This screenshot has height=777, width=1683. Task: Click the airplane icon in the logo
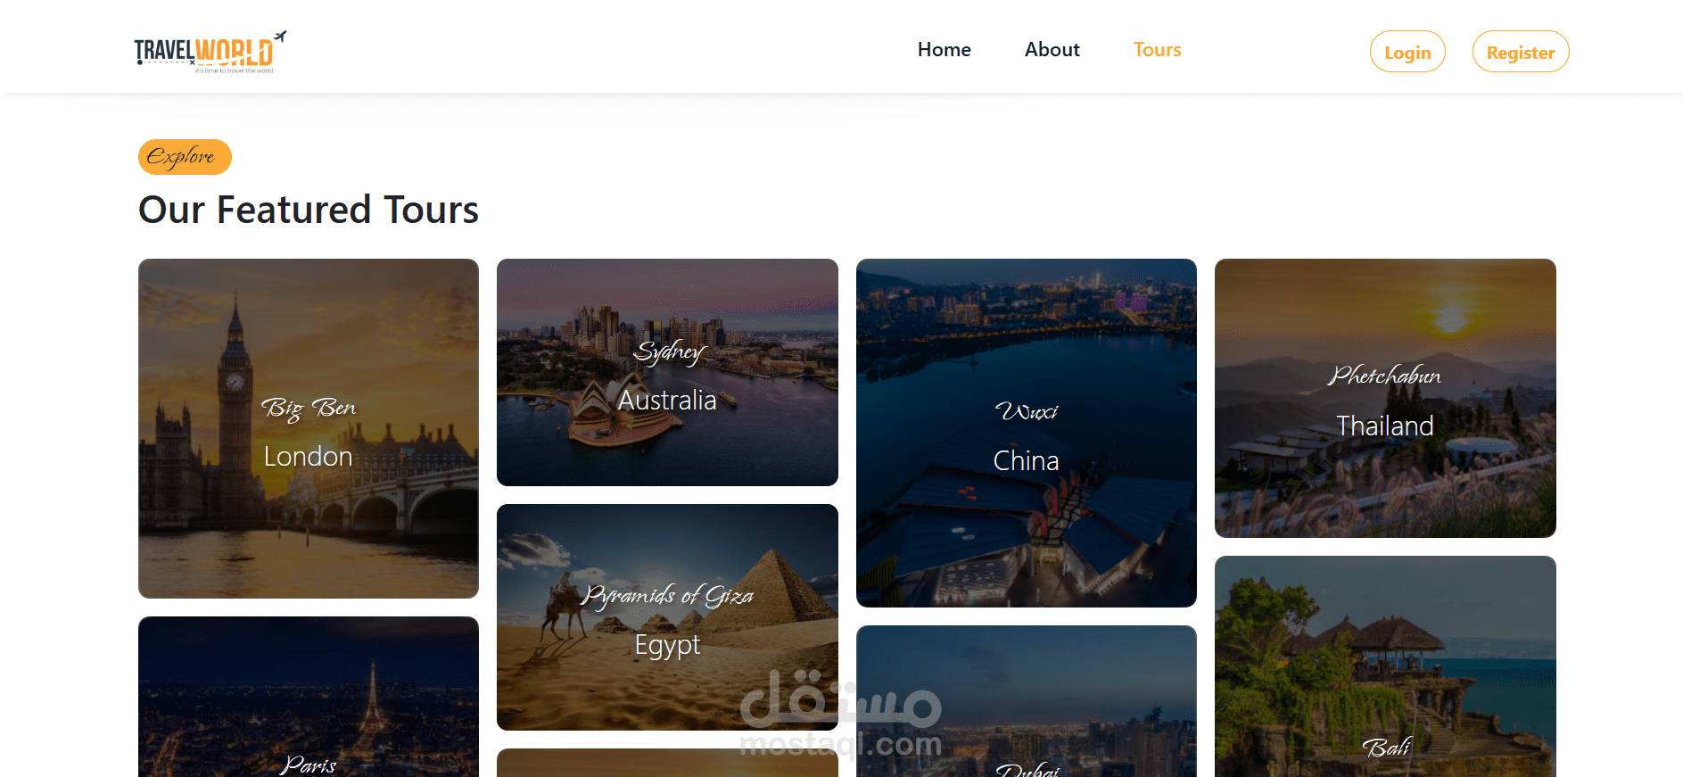(x=280, y=37)
